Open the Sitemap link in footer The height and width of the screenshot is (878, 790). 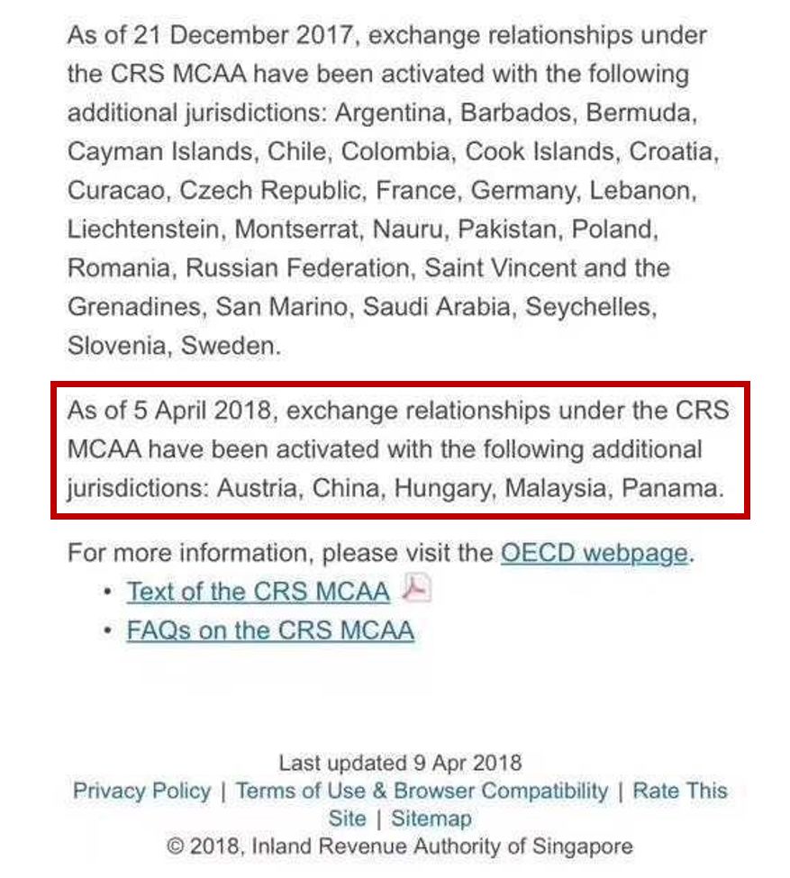pyautogui.click(x=431, y=819)
